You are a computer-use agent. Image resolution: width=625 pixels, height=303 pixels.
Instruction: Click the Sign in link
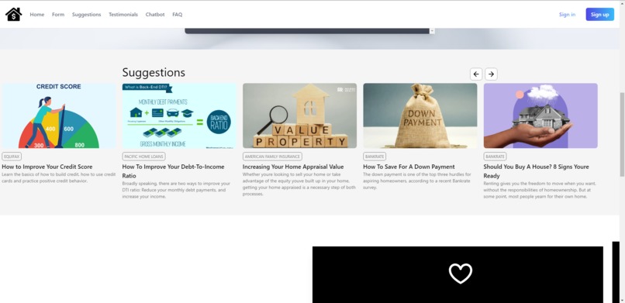coord(567,14)
